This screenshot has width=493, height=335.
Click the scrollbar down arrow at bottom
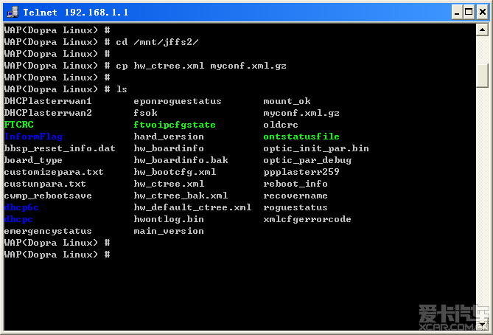(482, 326)
